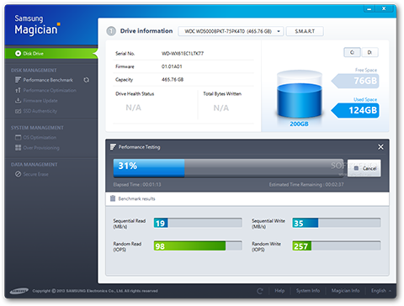Click refresh icon beside Performance Benchmark

tap(87, 80)
